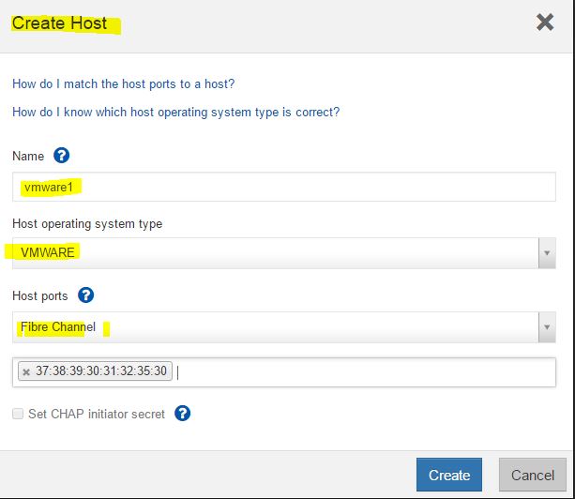The width and height of the screenshot is (575, 499).
Task: Click help icon beside Host ports
Action: (x=85, y=295)
